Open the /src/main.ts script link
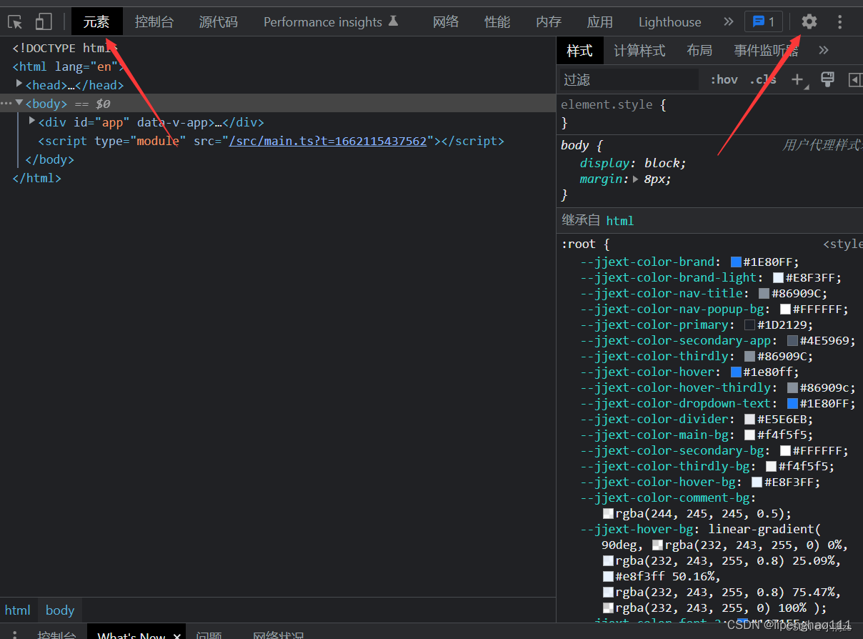This screenshot has height=639, width=863. [x=328, y=141]
